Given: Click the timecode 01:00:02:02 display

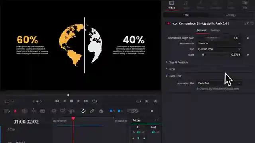Looking at the screenshot, I should [x=26, y=122].
